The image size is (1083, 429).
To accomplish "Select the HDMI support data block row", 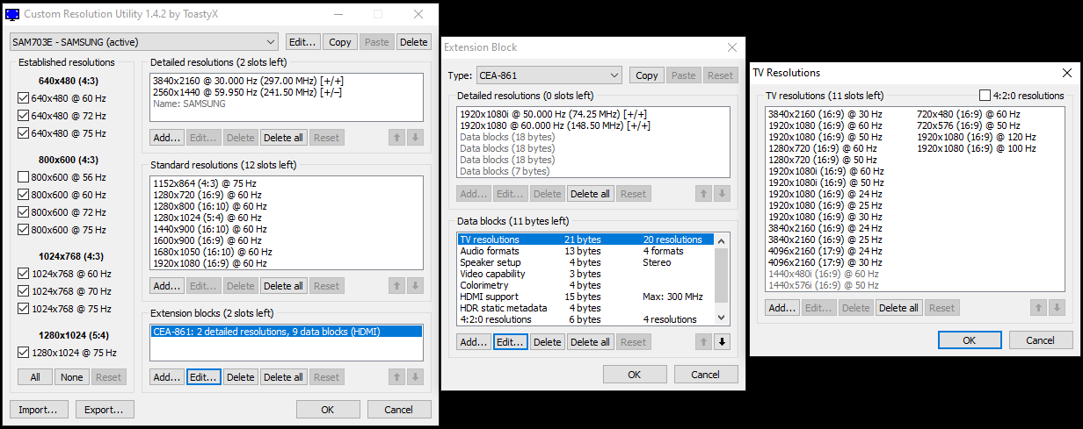I will [x=490, y=297].
